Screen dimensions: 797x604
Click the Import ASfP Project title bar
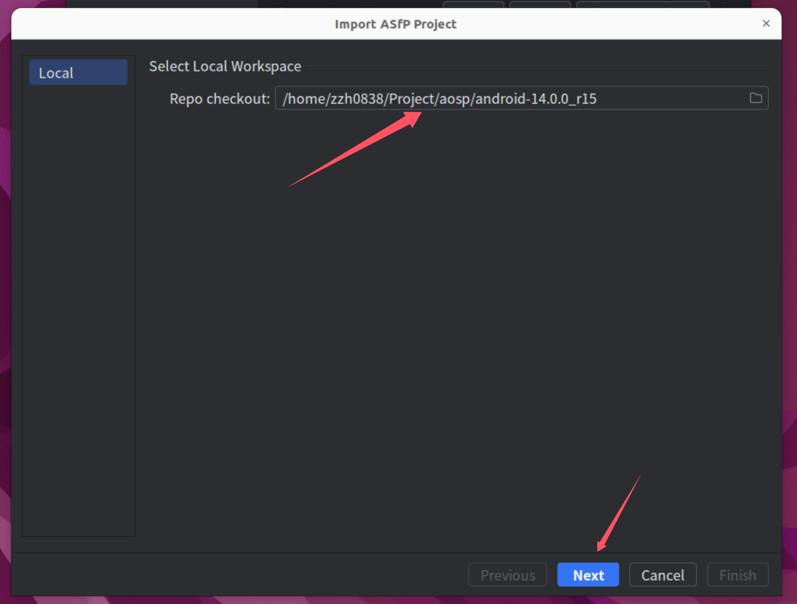pos(395,24)
